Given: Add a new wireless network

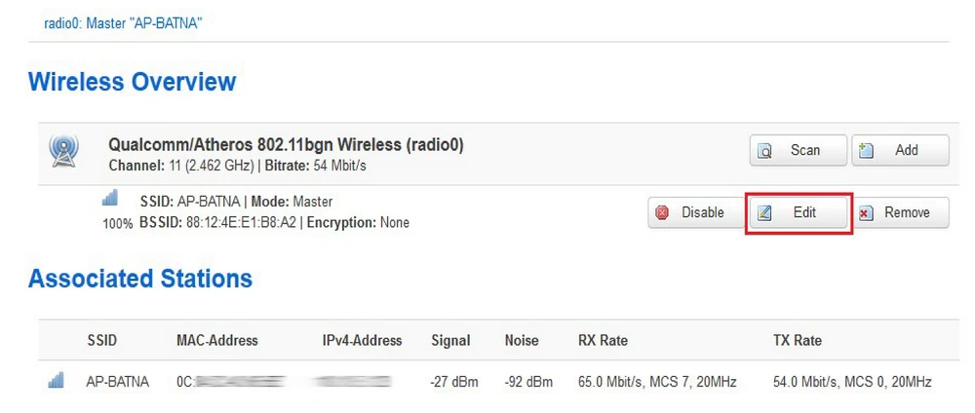Looking at the screenshot, I should coord(900,151).
